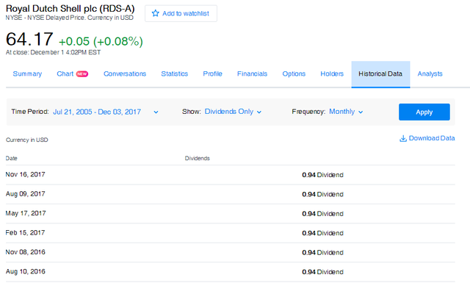
Task: Download the dividend data
Action: 427,138
